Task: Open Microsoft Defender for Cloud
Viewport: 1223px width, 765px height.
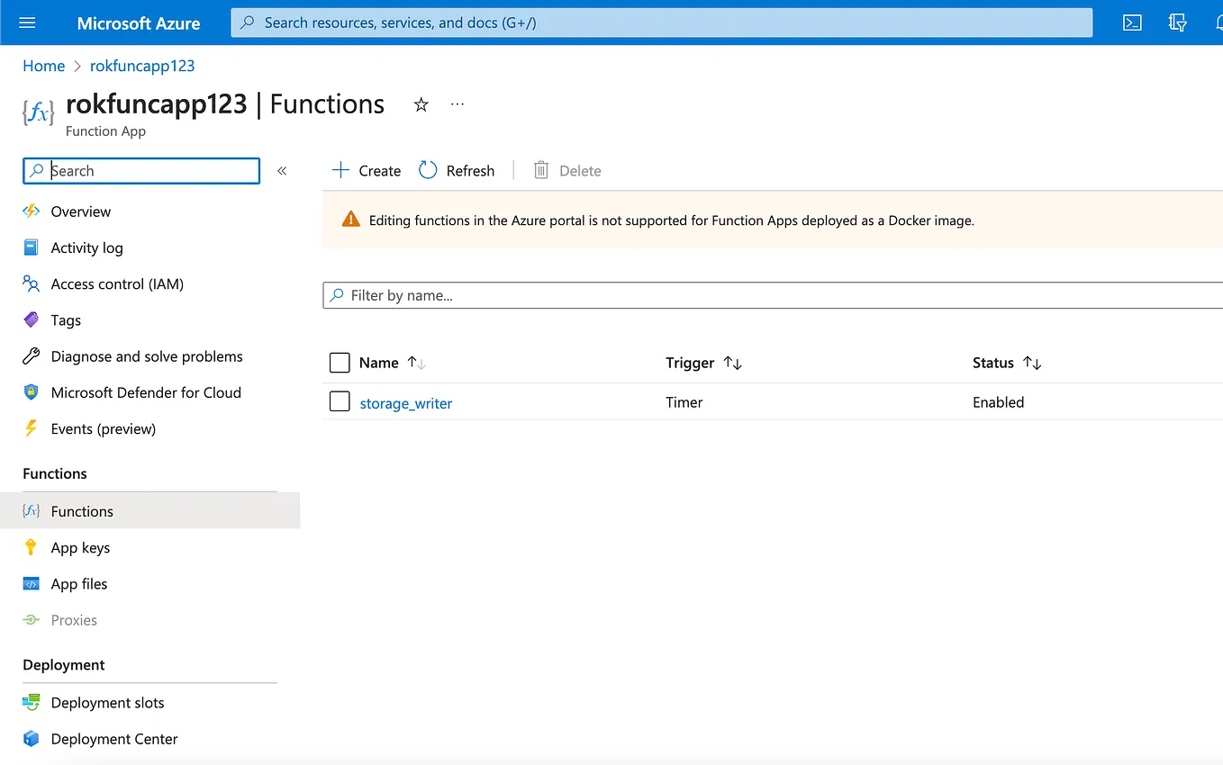Action: click(146, 392)
